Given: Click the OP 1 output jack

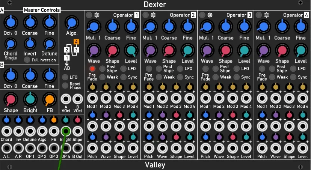Looking at the screenshot, I should [30, 148].
